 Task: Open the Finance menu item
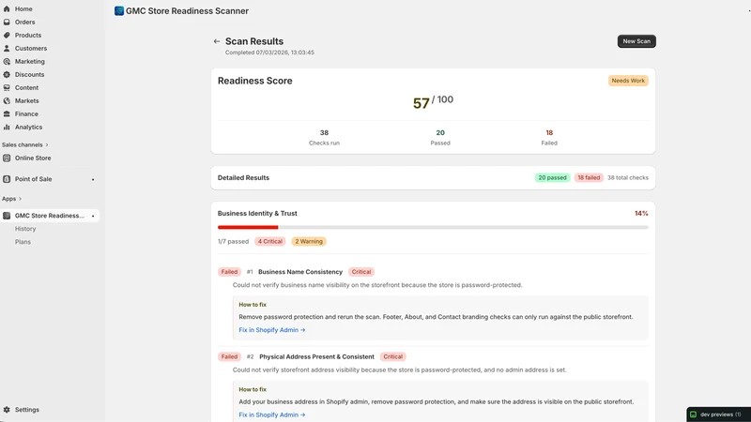26,113
